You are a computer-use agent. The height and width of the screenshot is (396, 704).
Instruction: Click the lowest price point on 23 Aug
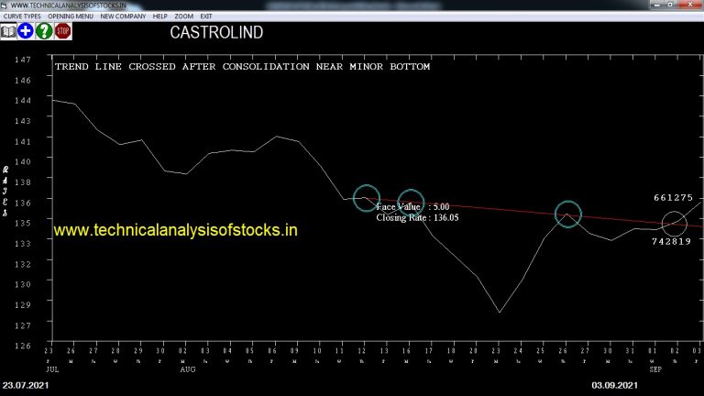click(x=500, y=312)
